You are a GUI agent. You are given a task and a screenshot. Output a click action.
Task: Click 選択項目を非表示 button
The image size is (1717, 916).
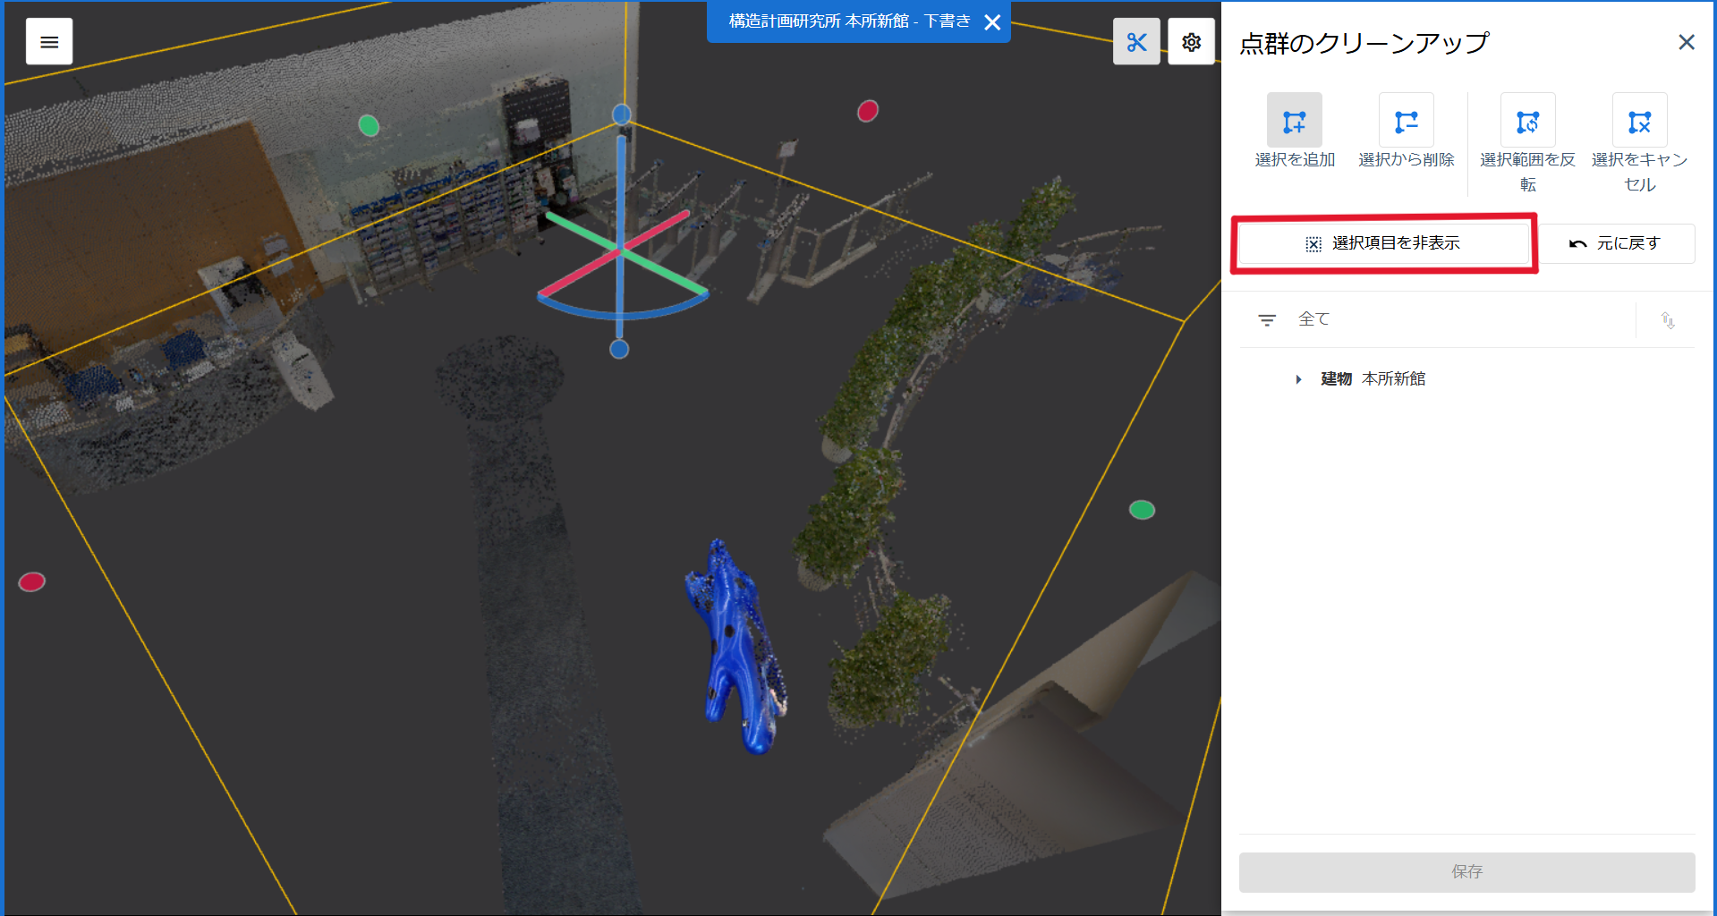click(1383, 243)
